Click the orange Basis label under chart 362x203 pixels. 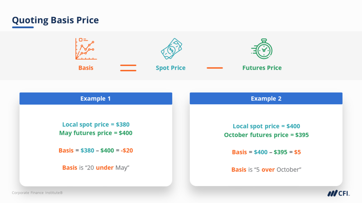tap(86, 68)
